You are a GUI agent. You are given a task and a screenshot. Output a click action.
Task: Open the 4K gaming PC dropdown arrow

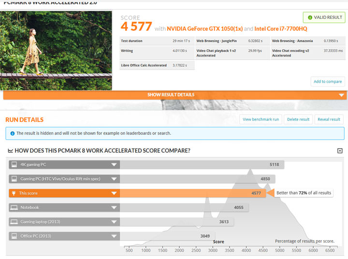114,165
